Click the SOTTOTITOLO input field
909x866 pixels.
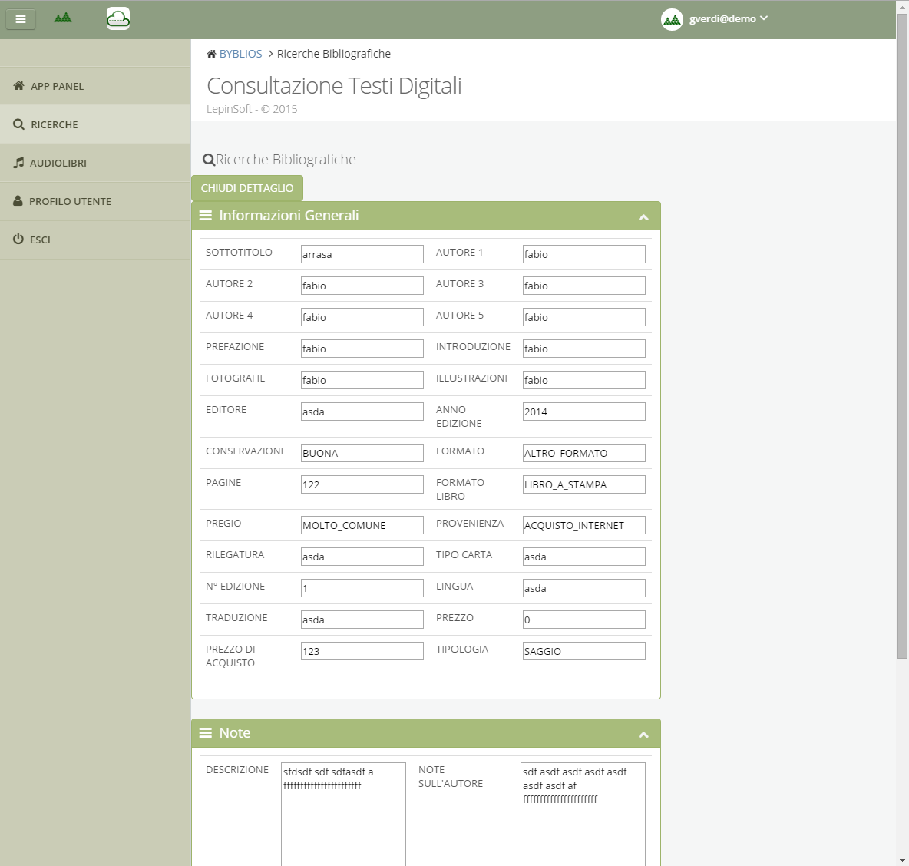point(362,254)
